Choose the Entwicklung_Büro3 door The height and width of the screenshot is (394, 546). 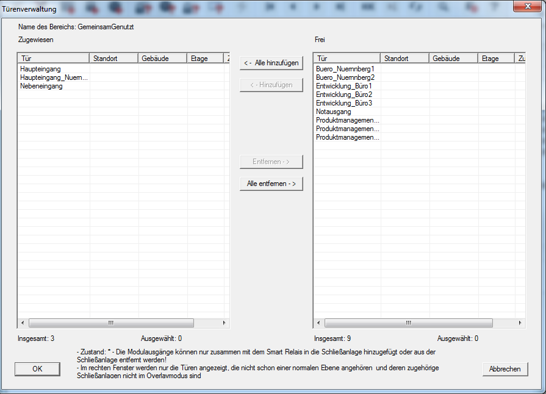coord(344,103)
